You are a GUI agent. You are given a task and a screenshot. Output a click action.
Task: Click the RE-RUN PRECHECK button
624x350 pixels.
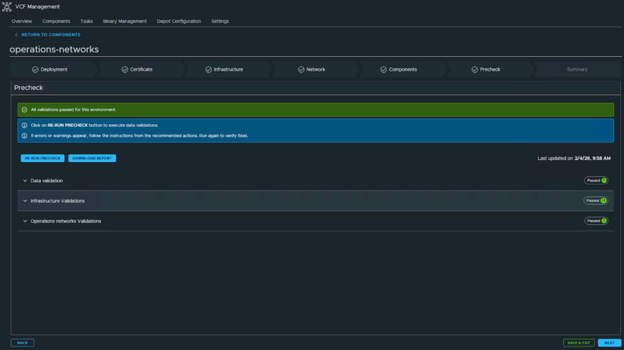43,158
